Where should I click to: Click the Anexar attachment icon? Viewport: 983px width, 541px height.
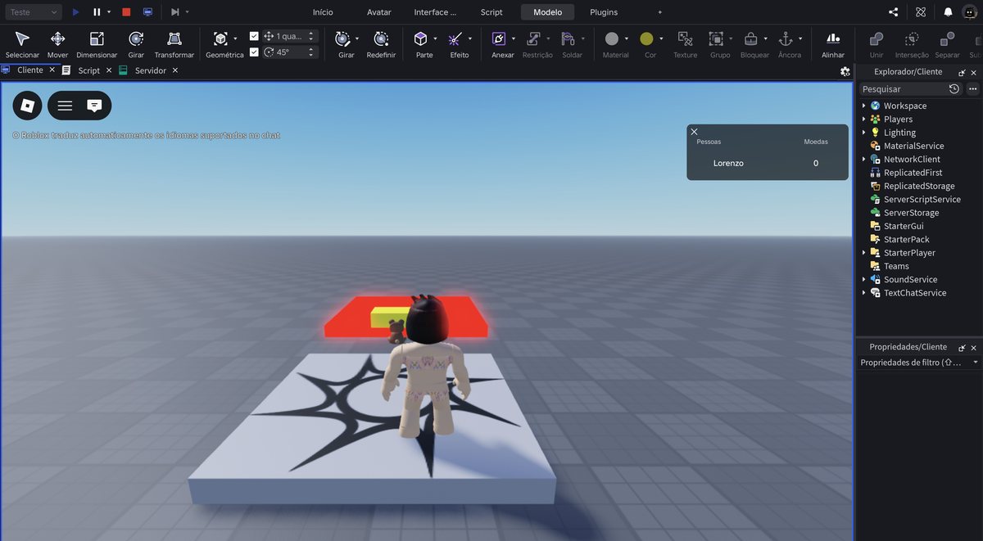click(x=498, y=39)
